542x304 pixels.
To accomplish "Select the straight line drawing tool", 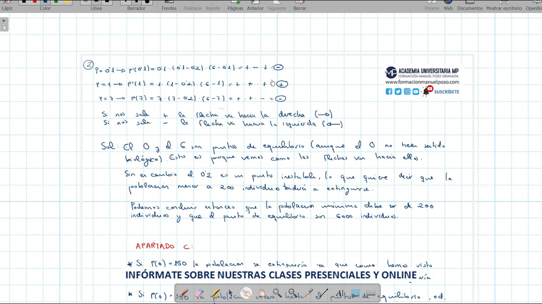I will [x=323, y=294].
